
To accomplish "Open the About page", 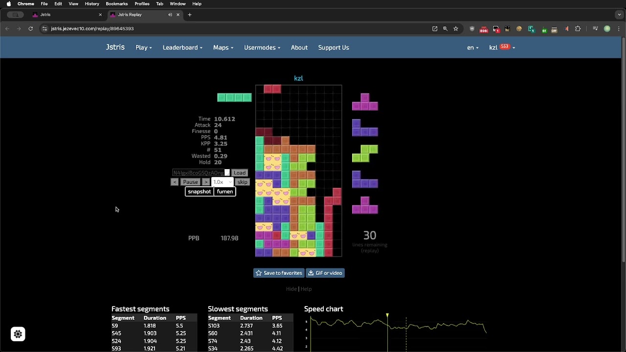I will click(299, 47).
